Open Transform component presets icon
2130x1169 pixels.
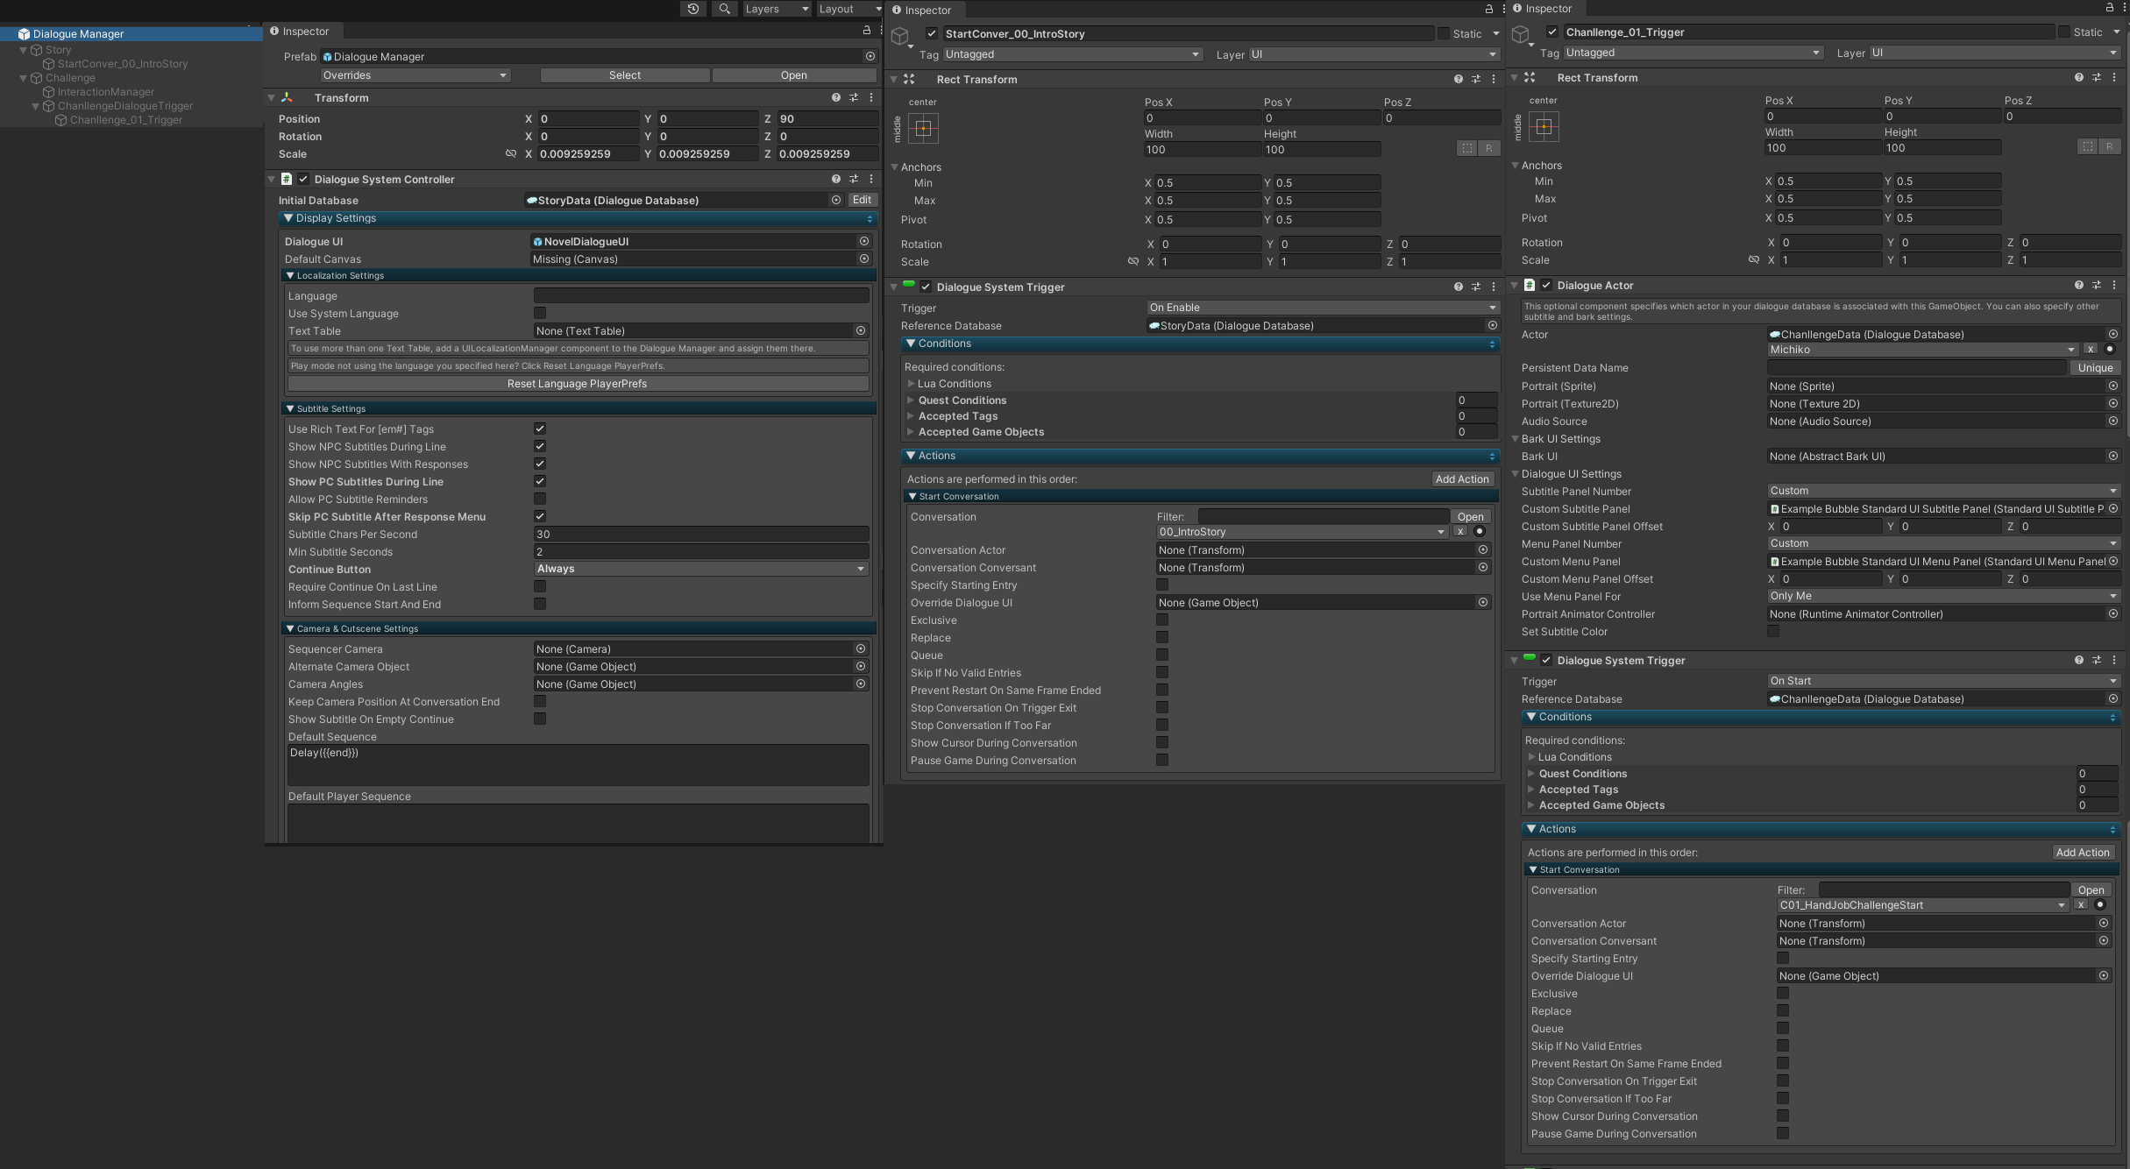(853, 98)
